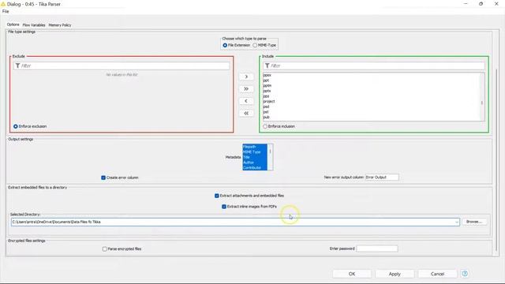The height and width of the screenshot is (284, 505).
Task: Click the Include filter input field
Action: pyautogui.click(x=373, y=65)
